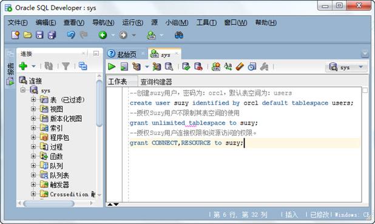Close the sys worksheet tab
Screen dimensions: 375x224
click(x=177, y=53)
